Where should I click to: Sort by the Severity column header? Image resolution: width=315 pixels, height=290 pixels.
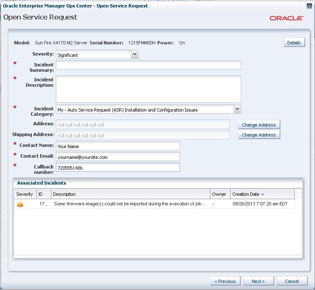click(x=25, y=194)
